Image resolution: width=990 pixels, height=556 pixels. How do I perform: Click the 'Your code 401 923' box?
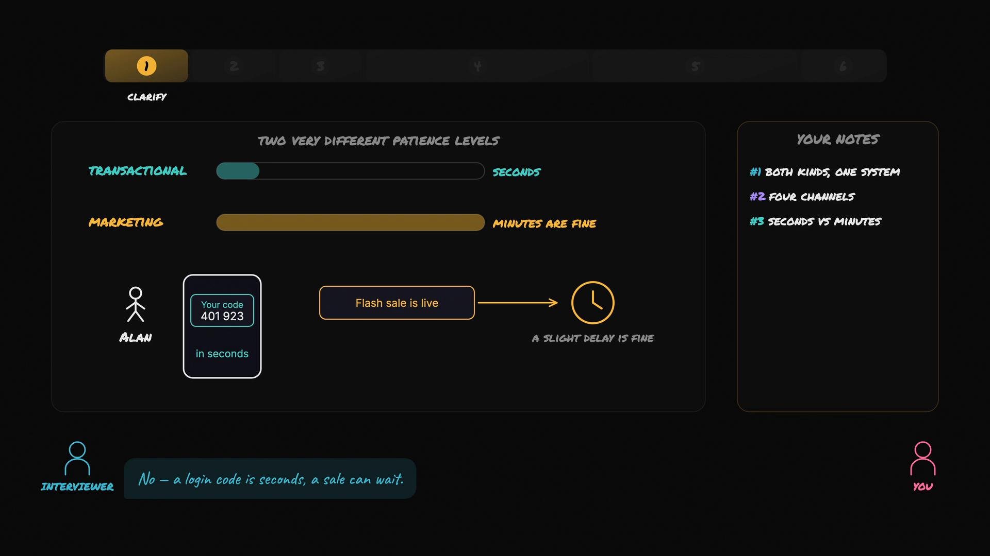click(x=222, y=310)
